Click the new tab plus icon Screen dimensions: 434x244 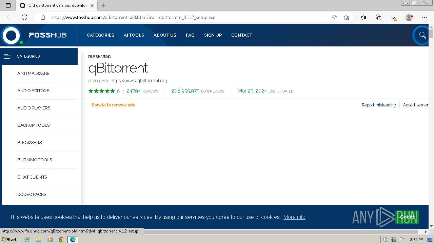(103, 5)
